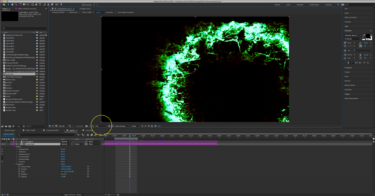Toggle the Gaussian Blur effect fx switch
The height and width of the screenshot is (196, 375).
click(x=2, y=149)
